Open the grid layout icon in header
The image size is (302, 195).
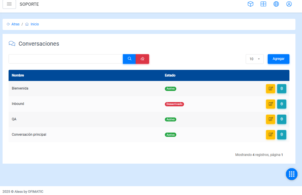tap(263, 4)
